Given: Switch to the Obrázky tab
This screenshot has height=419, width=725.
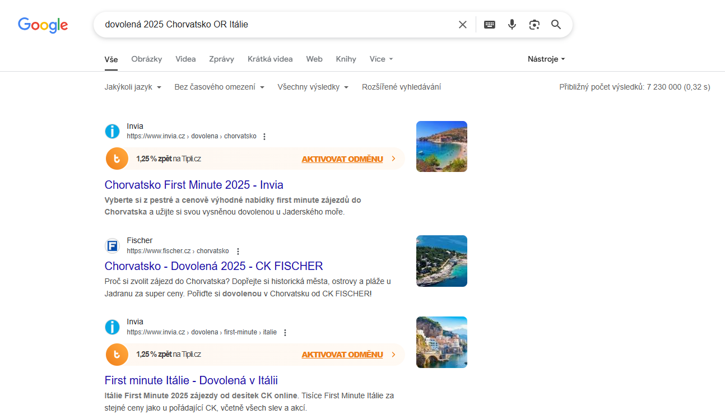Looking at the screenshot, I should click(x=147, y=59).
